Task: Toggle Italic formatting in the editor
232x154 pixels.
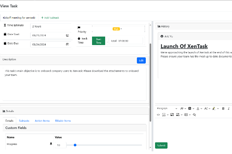Action: (229, 109)
